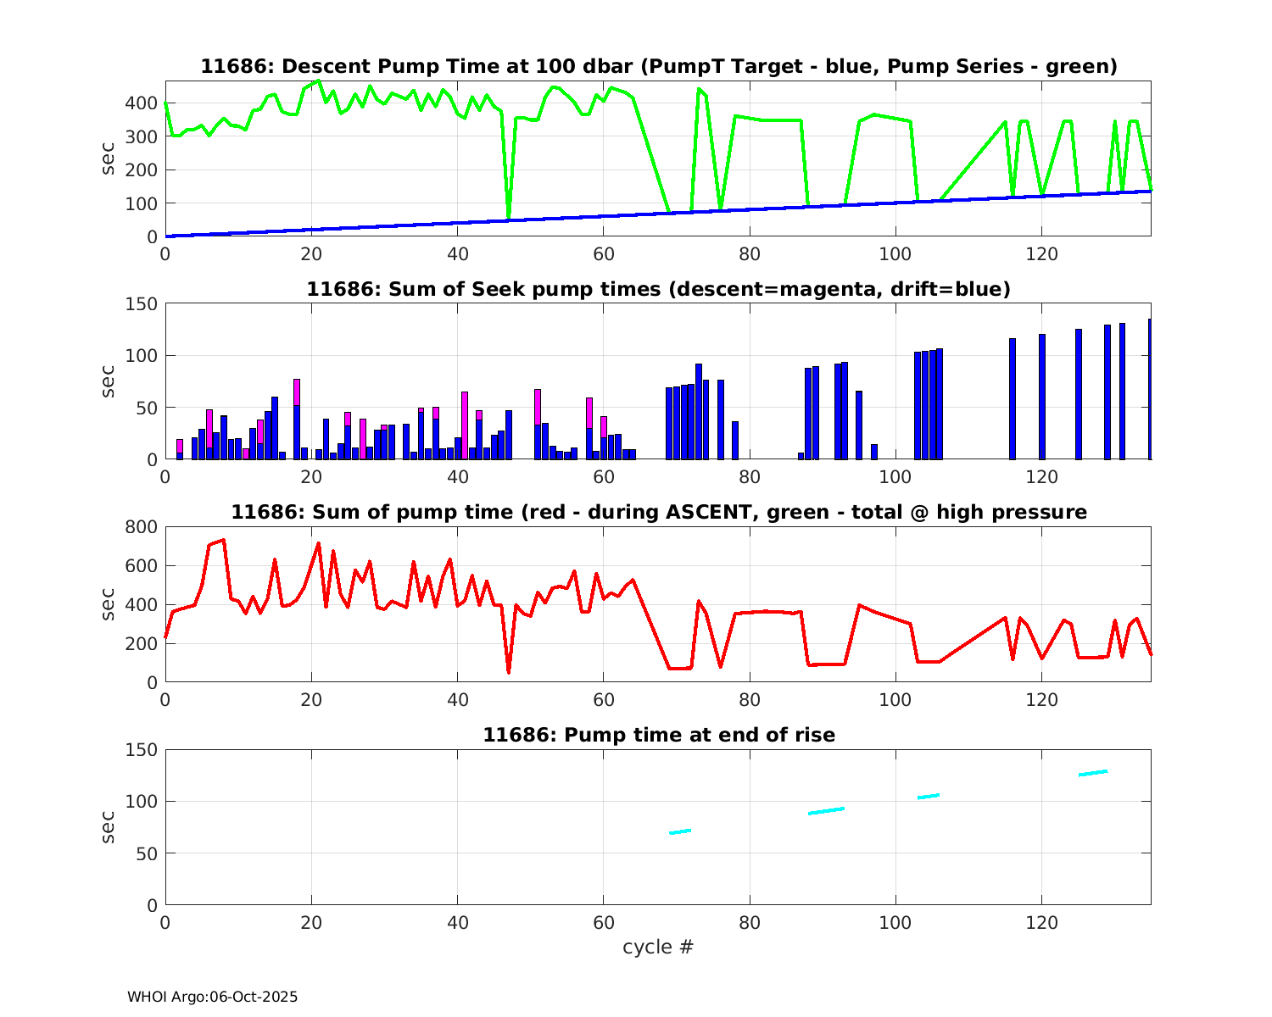
Task: Click the Pump time at end of rise title
Action: coord(658,735)
